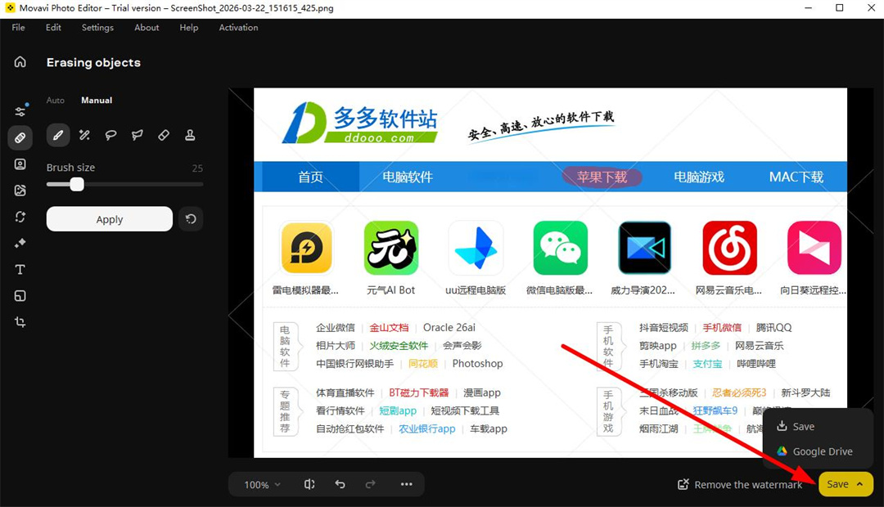Click 电脑软件 in the image navigation bar
Screen dimensions: 884x507
tap(408, 177)
